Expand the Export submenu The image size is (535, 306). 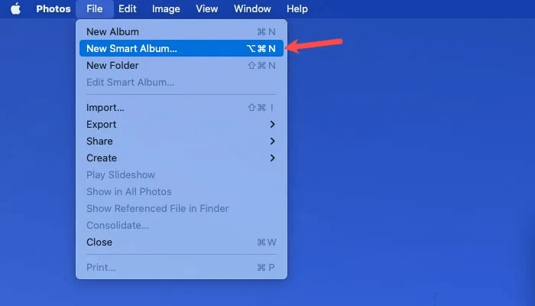click(181, 124)
